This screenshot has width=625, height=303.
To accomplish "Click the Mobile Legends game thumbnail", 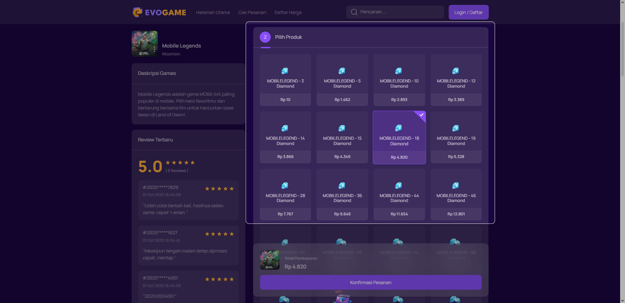I will pyautogui.click(x=145, y=44).
